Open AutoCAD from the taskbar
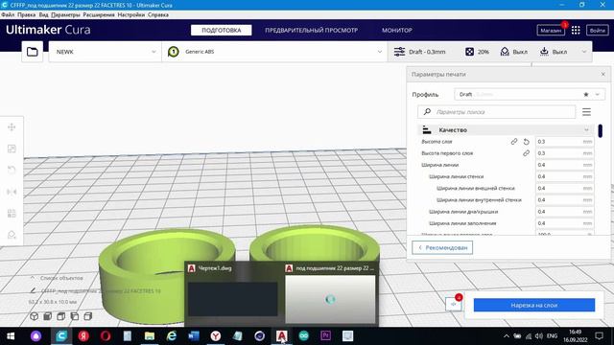The height and width of the screenshot is (345, 614). coord(281,336)
